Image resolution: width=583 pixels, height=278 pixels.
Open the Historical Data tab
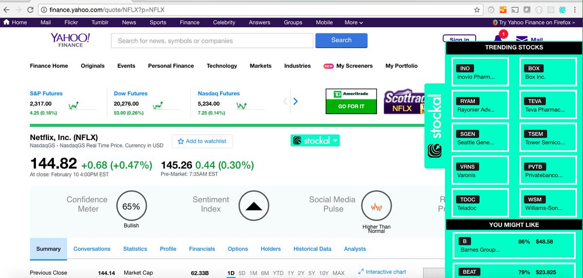[312, 249]
